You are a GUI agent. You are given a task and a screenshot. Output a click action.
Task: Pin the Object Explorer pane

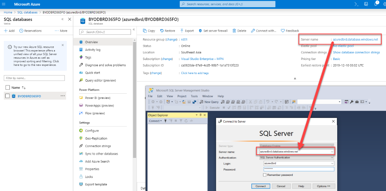coord(201,115)
